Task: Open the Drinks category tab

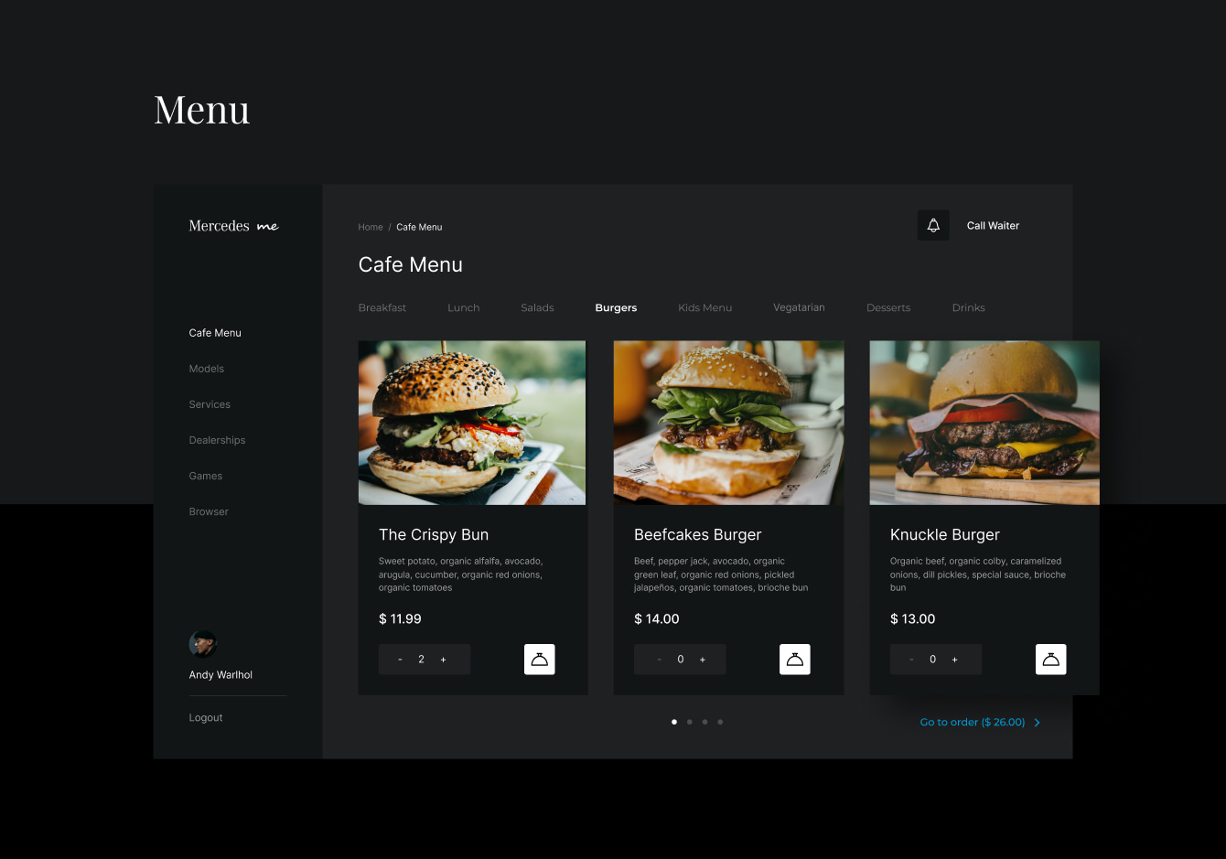Action: (x=968, y=308)
